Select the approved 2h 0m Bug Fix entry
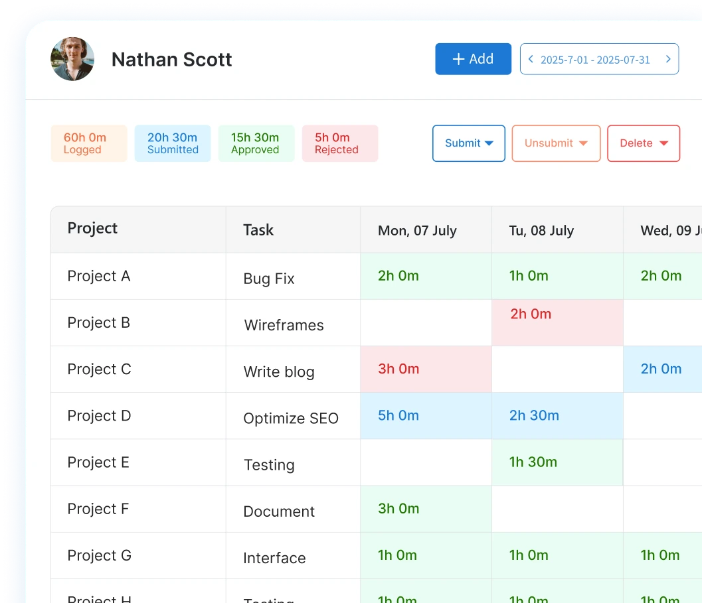The height and width of the screenshot is (603, 702). pyautogui.click(x=425, y=275)
